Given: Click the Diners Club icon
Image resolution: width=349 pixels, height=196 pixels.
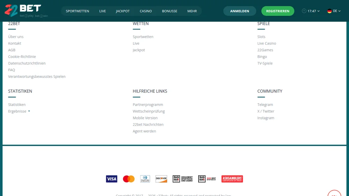Looking at the screenshot, I should click(145, 179).
